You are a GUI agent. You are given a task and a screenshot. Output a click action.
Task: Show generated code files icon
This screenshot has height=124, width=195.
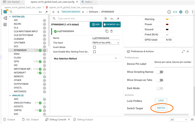pyautogui.click(x=175, y=12)
